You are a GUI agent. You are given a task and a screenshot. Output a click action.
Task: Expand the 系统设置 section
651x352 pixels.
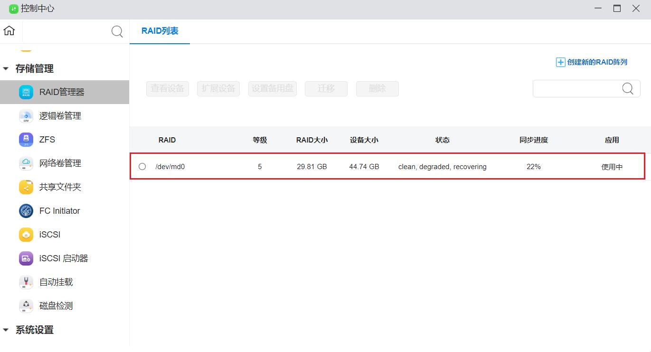[6, 330]
